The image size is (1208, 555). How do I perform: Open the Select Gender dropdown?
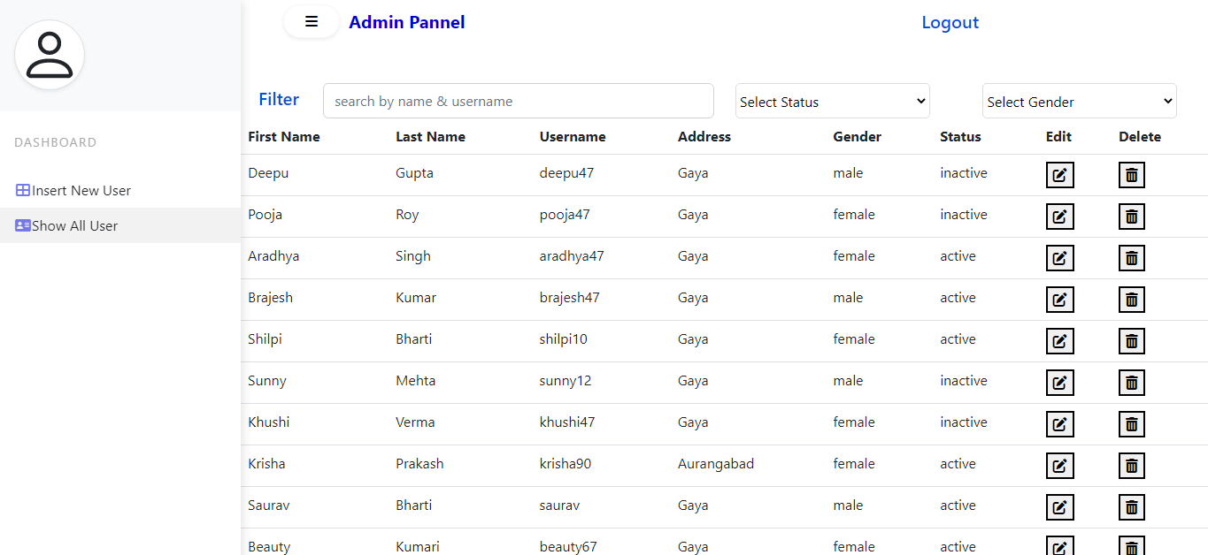pyautogui.click(x=1078, y=101)
